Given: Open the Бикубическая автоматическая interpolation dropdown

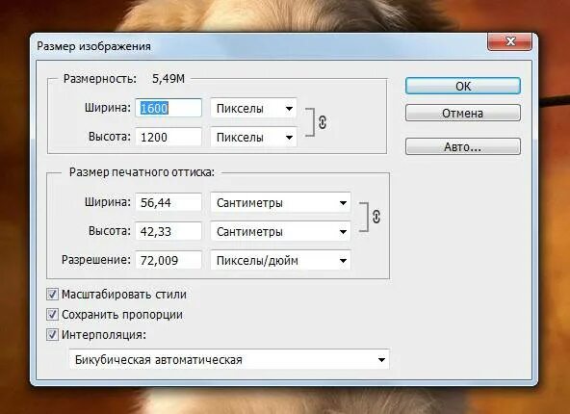Looking at the screenshot, I should tap(229, 359).
